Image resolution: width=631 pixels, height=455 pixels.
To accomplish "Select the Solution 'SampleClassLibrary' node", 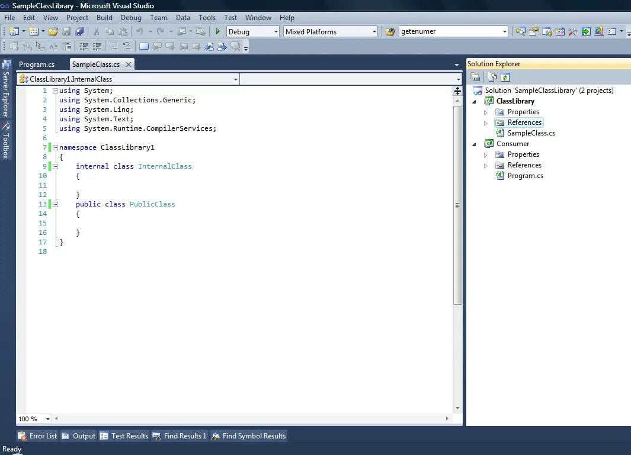I will coord(543,91).
